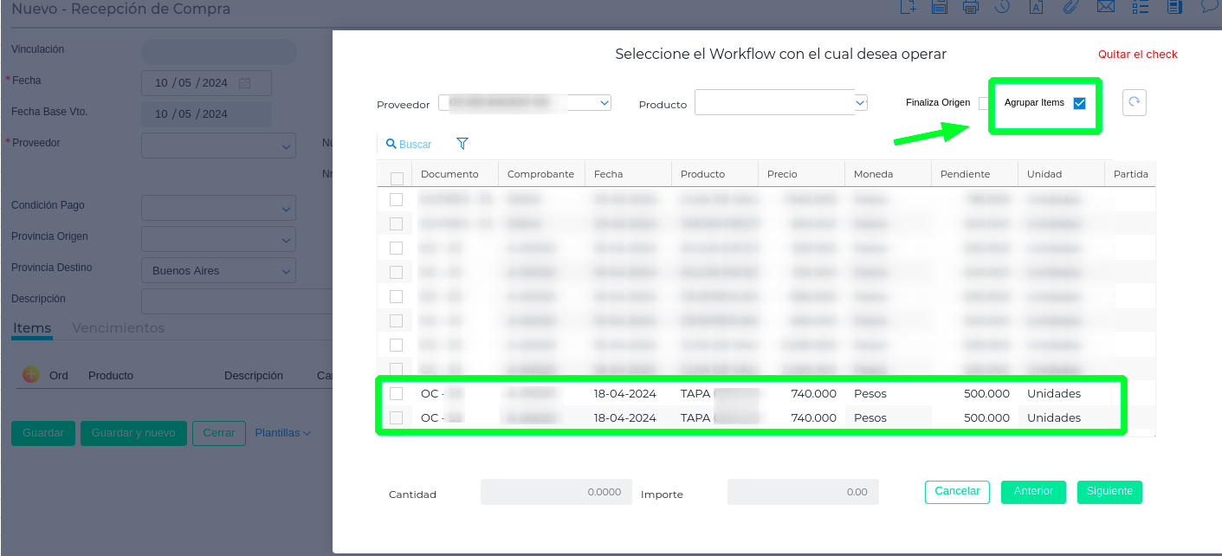The image size is (1222, 556).
Task: Click the Guardar button
Action: [43, 433]
